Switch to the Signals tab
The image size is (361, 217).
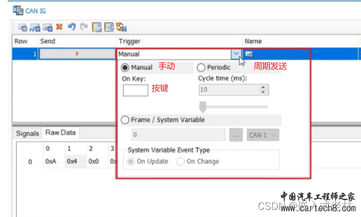28,133
